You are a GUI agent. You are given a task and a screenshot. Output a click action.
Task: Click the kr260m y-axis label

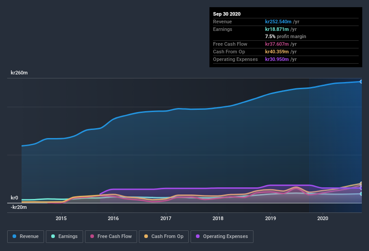(x=19, y=73)
